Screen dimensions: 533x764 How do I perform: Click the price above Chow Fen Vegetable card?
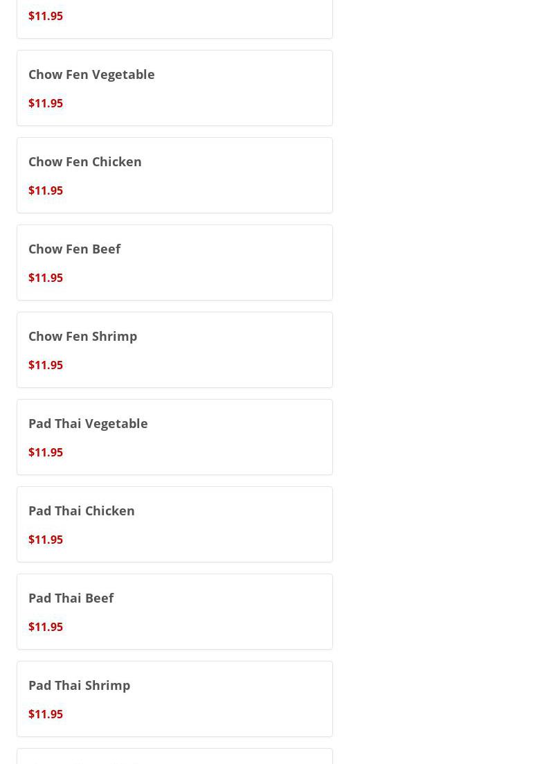coord(46,16)
